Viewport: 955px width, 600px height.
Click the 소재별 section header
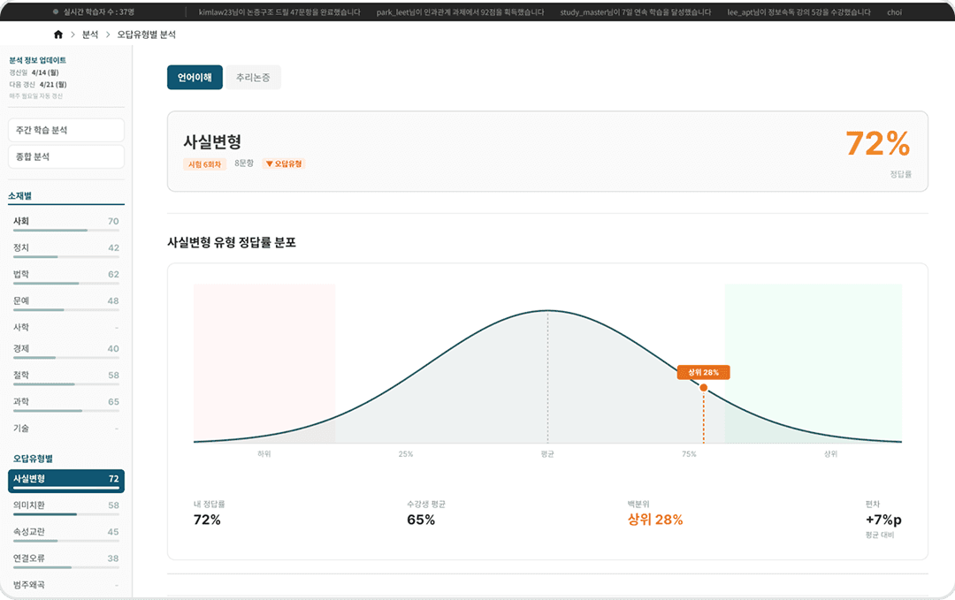click(x=20, y=196)
